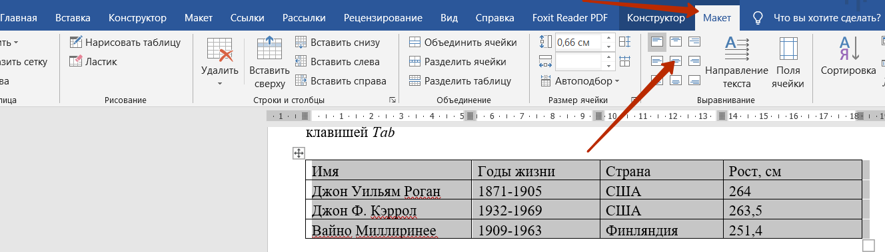Open the Макет tab next to Конструктор
Image resolution: width=885 pixels, height=252 pixels.
coord(199,17)
